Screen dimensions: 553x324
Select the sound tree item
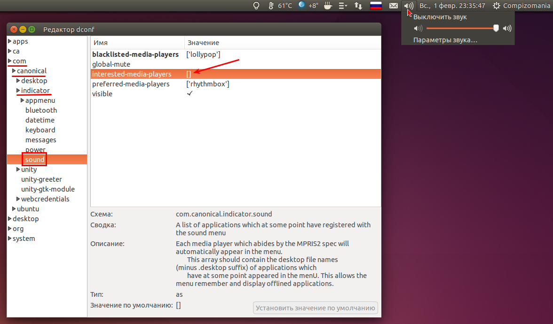point(35,160)
